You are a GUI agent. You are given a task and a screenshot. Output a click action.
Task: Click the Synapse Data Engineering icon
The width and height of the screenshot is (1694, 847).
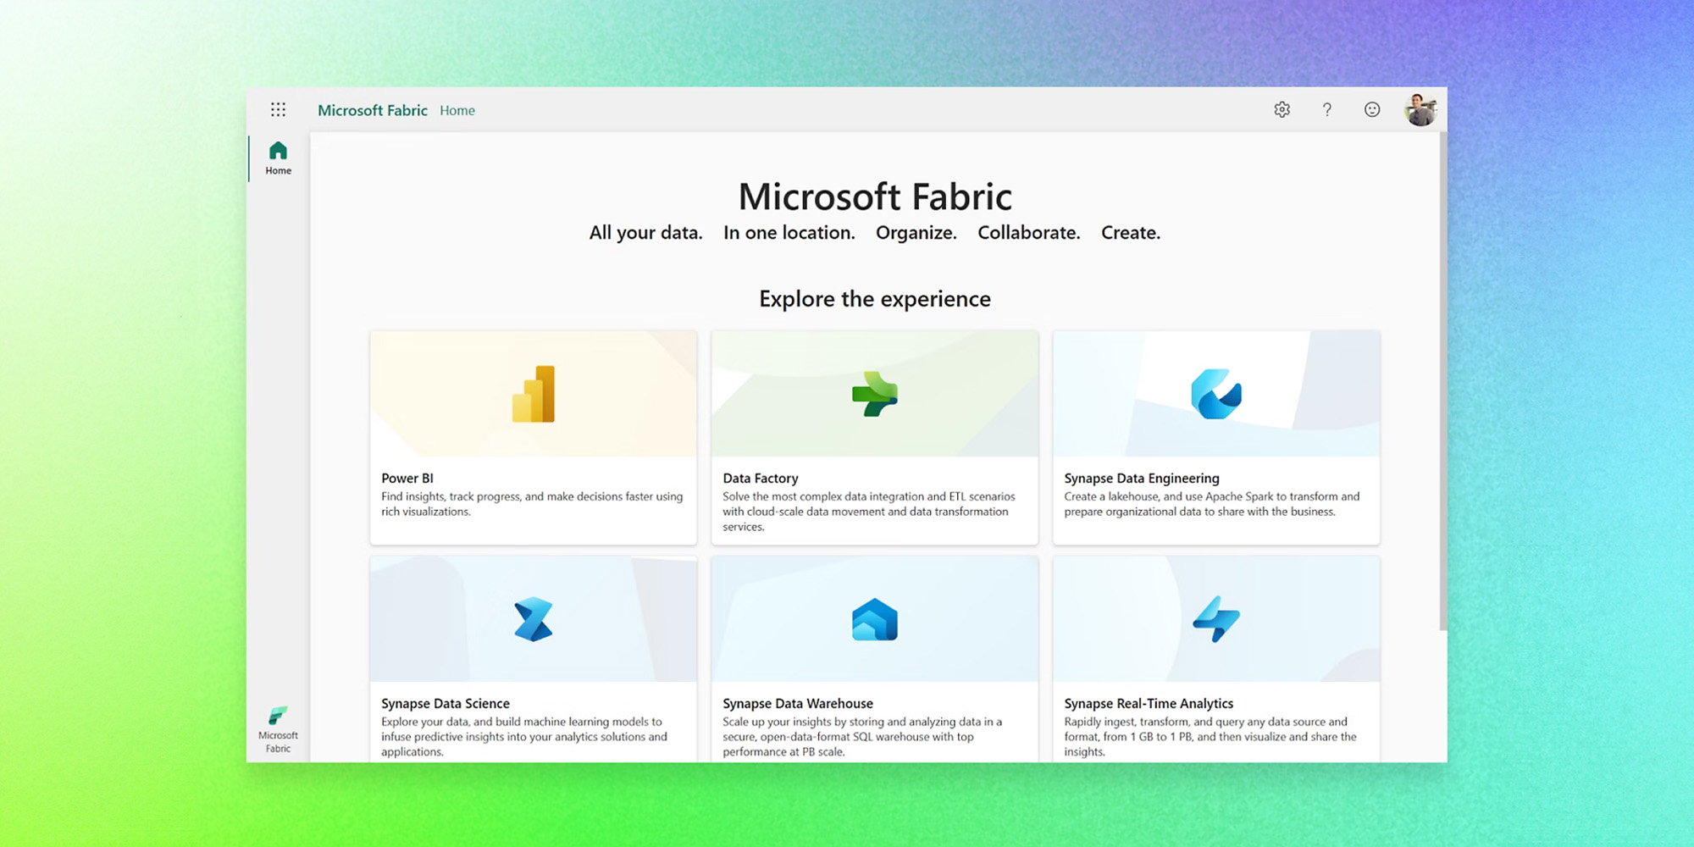[x=1216, y=394]
